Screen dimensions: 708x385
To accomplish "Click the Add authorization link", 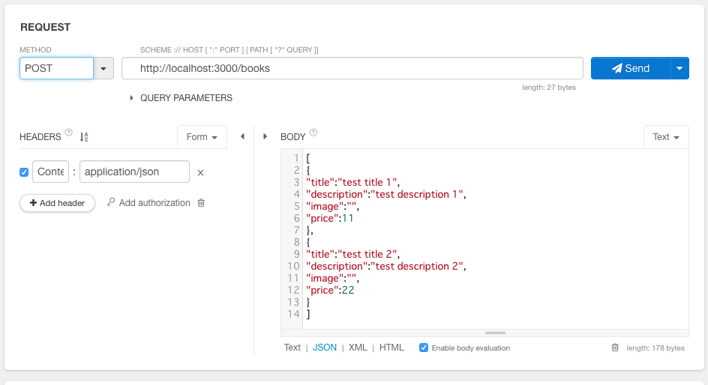I will [148, 203].
